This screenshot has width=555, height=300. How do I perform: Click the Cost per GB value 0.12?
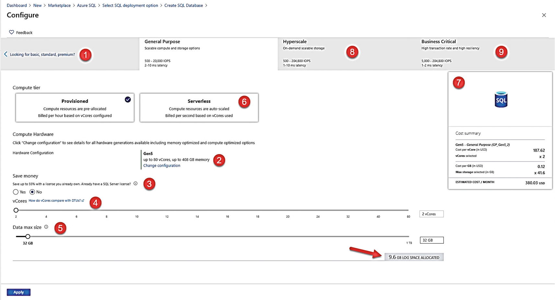541,166
